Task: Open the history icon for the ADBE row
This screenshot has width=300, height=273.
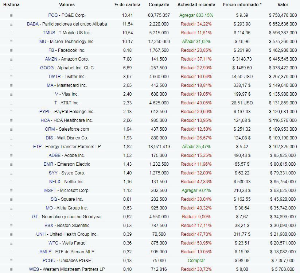Action: tap(11, 156)
